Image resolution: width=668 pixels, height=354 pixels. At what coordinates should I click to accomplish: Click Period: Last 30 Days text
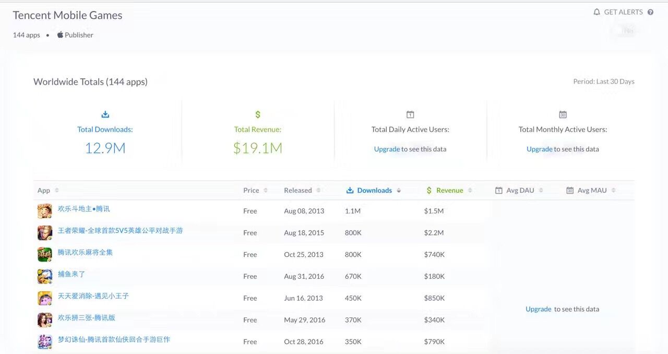(x=604, y=81)
